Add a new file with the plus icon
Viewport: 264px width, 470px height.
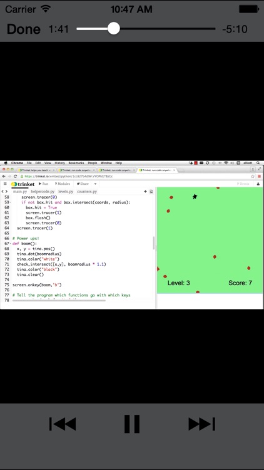(x=146, y=192)
